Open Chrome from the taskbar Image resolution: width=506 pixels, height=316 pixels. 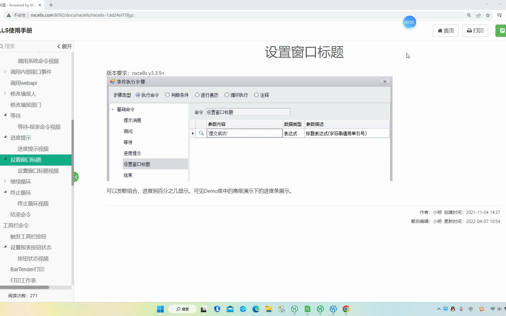(x=346, y=309)
